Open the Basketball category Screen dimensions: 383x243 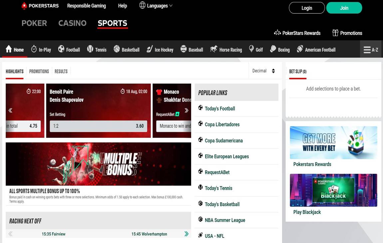point(116,49)
